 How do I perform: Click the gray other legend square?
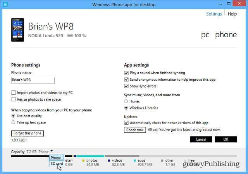tap(162, 160)
